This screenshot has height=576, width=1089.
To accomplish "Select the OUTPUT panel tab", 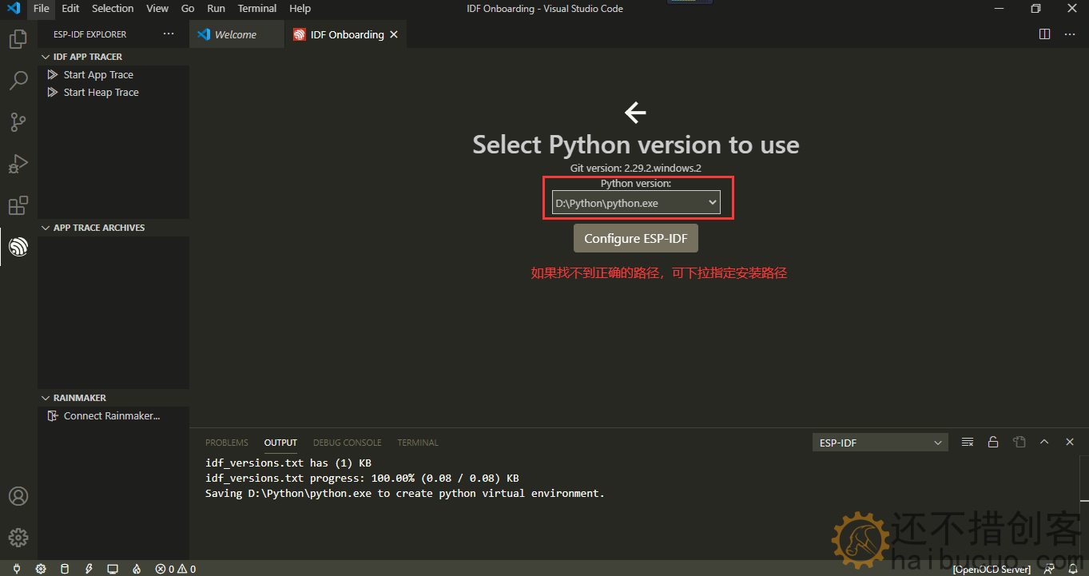I will coord(280,443).
